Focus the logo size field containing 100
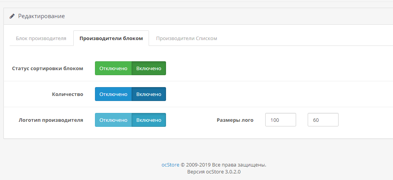The image size is (393, 180). (x=280, y=120)
